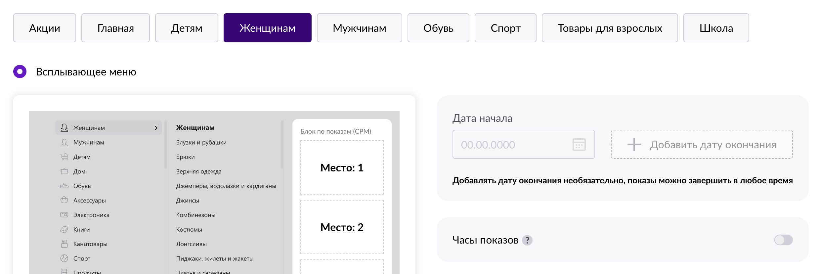
Task: Choose the Место: 2 ad placement slot
Action: click(x=342, y=227)
